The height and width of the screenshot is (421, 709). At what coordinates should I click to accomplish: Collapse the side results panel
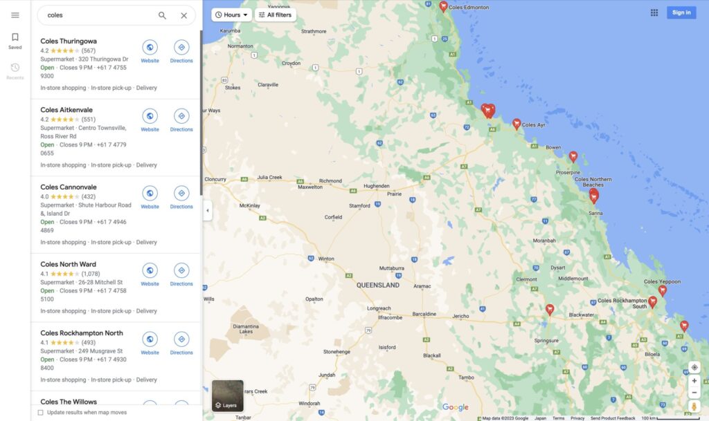(208, 210)
